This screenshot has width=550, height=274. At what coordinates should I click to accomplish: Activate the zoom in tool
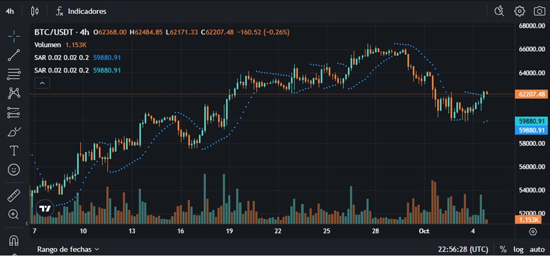(x=14, y=214)
